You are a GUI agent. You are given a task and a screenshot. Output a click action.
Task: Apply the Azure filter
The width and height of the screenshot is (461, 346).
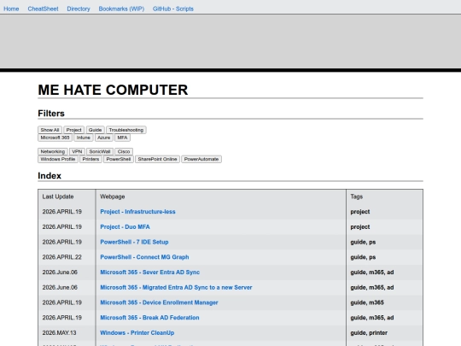pyautogui.click(x=104, y=138)
